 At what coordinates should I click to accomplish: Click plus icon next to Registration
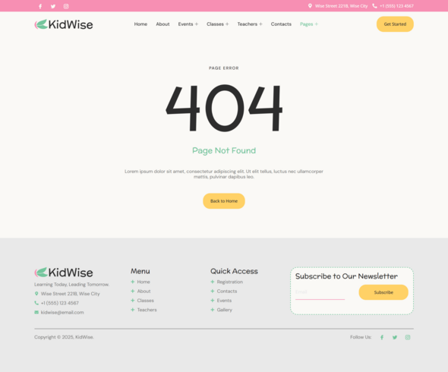(213, 282)
